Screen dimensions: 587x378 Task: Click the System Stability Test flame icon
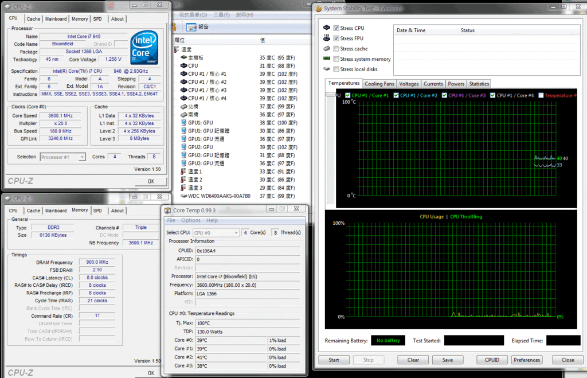tap(319, 8)
